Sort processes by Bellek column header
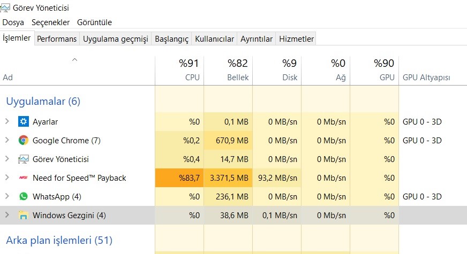 click(x=229, y=70)
